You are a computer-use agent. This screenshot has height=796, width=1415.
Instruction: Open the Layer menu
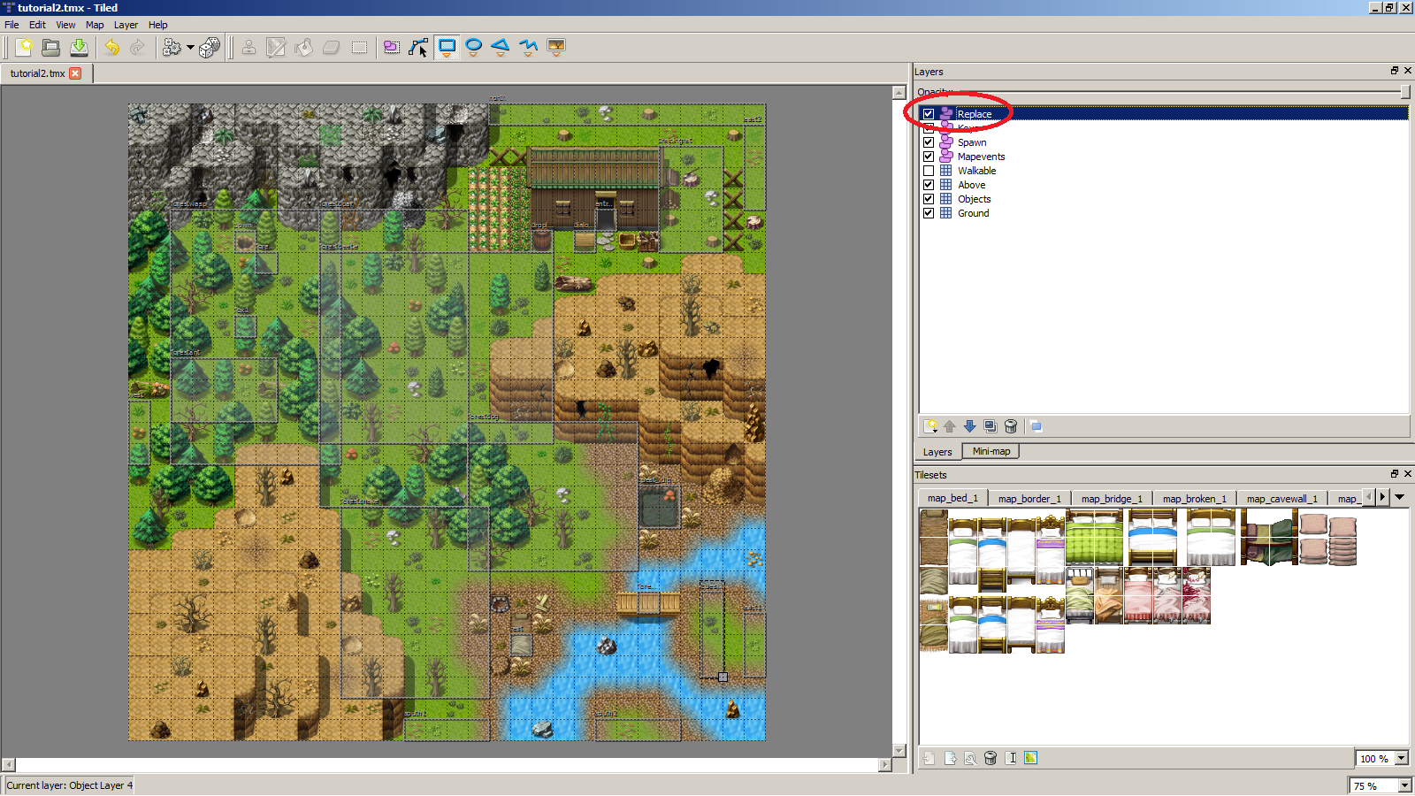pyautogui.click(x=126, y=25)
